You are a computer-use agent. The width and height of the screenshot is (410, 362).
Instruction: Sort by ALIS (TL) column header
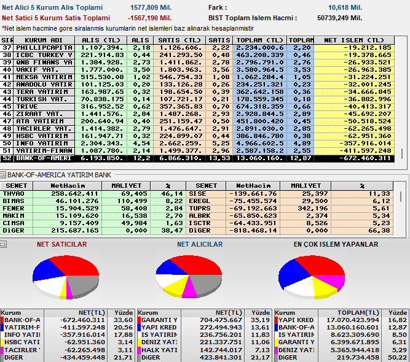(101, 40)
